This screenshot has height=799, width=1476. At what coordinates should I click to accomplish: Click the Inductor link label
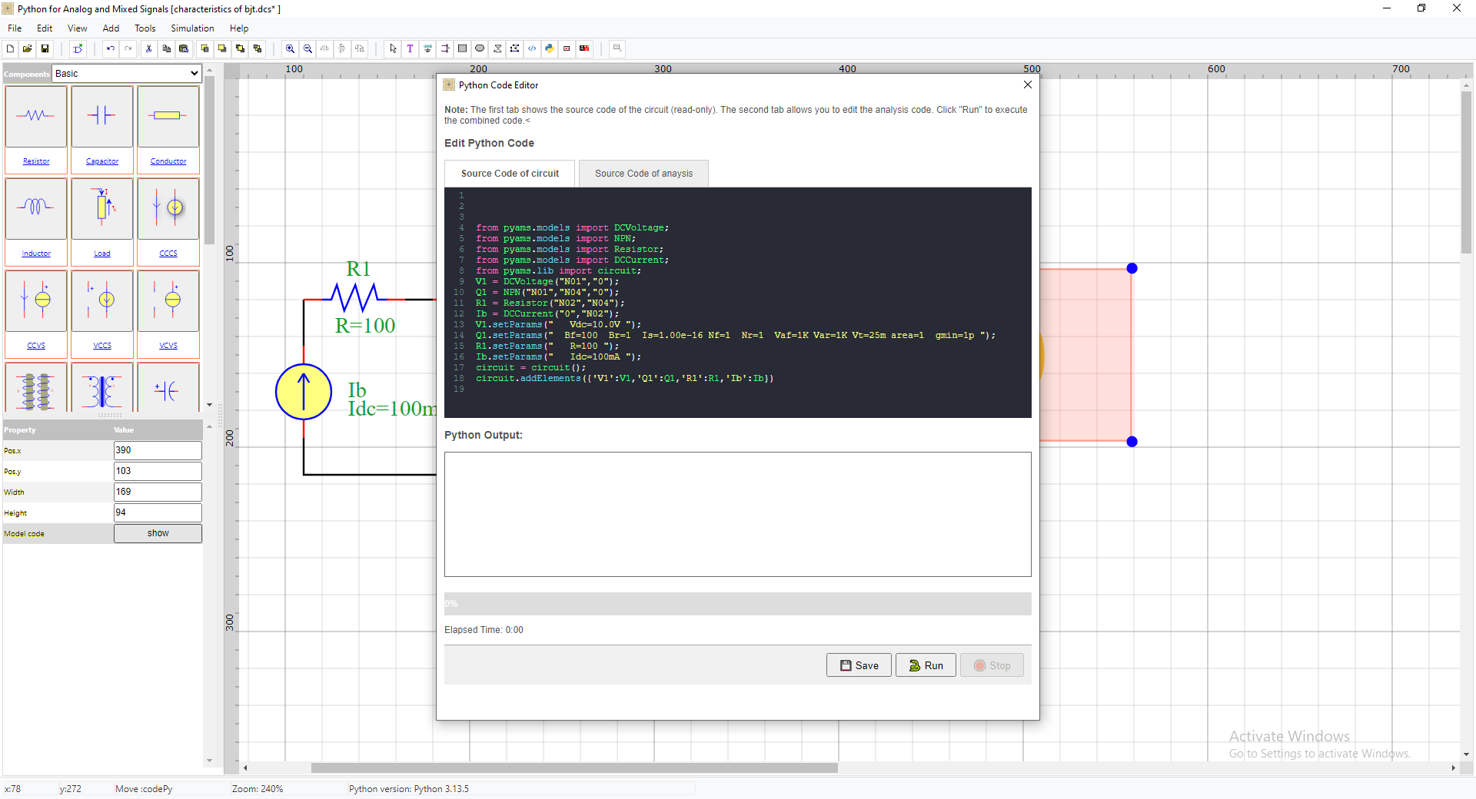point(36,254)
